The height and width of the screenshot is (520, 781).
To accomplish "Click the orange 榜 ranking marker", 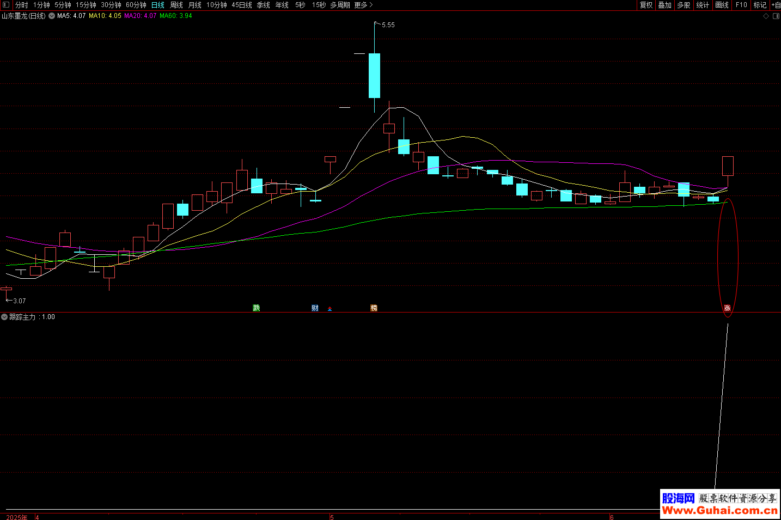I will (x=374, y=308).
